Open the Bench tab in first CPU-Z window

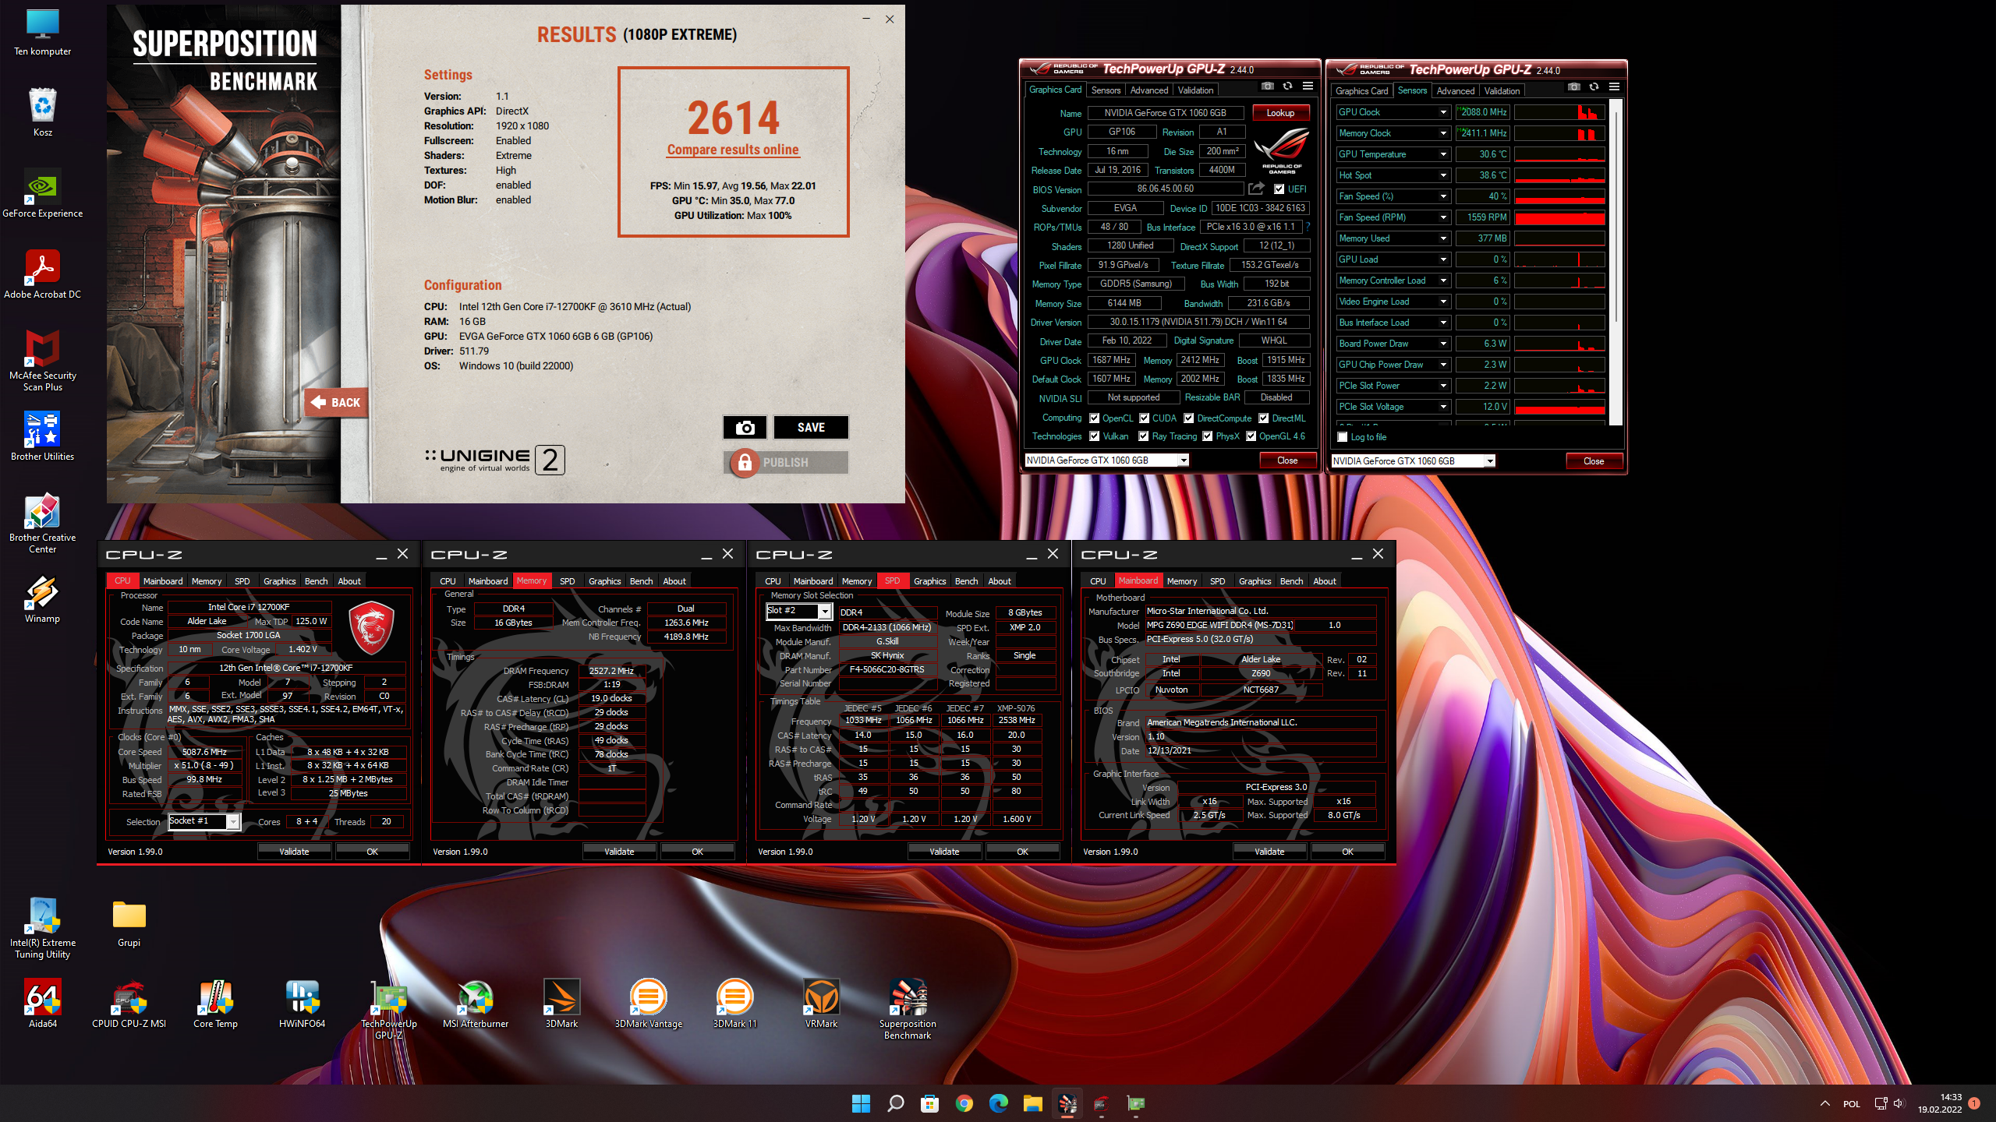click(x=316, y=581)
